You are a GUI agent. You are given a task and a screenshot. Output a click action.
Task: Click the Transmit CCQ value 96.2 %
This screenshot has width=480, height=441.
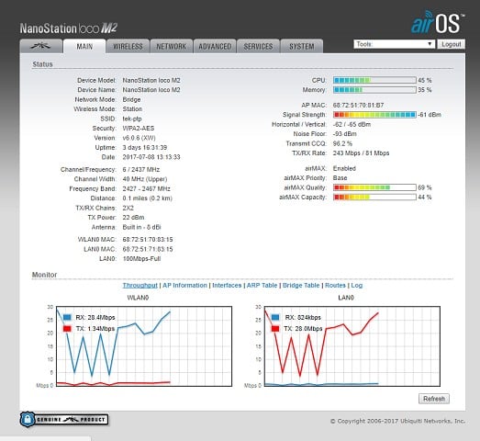click(x=342, y=143)
